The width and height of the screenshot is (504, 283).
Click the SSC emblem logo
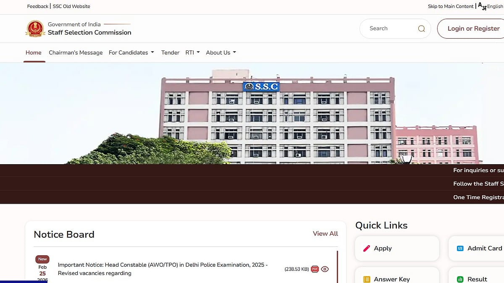pyautogui.click(x=35, y=29)
